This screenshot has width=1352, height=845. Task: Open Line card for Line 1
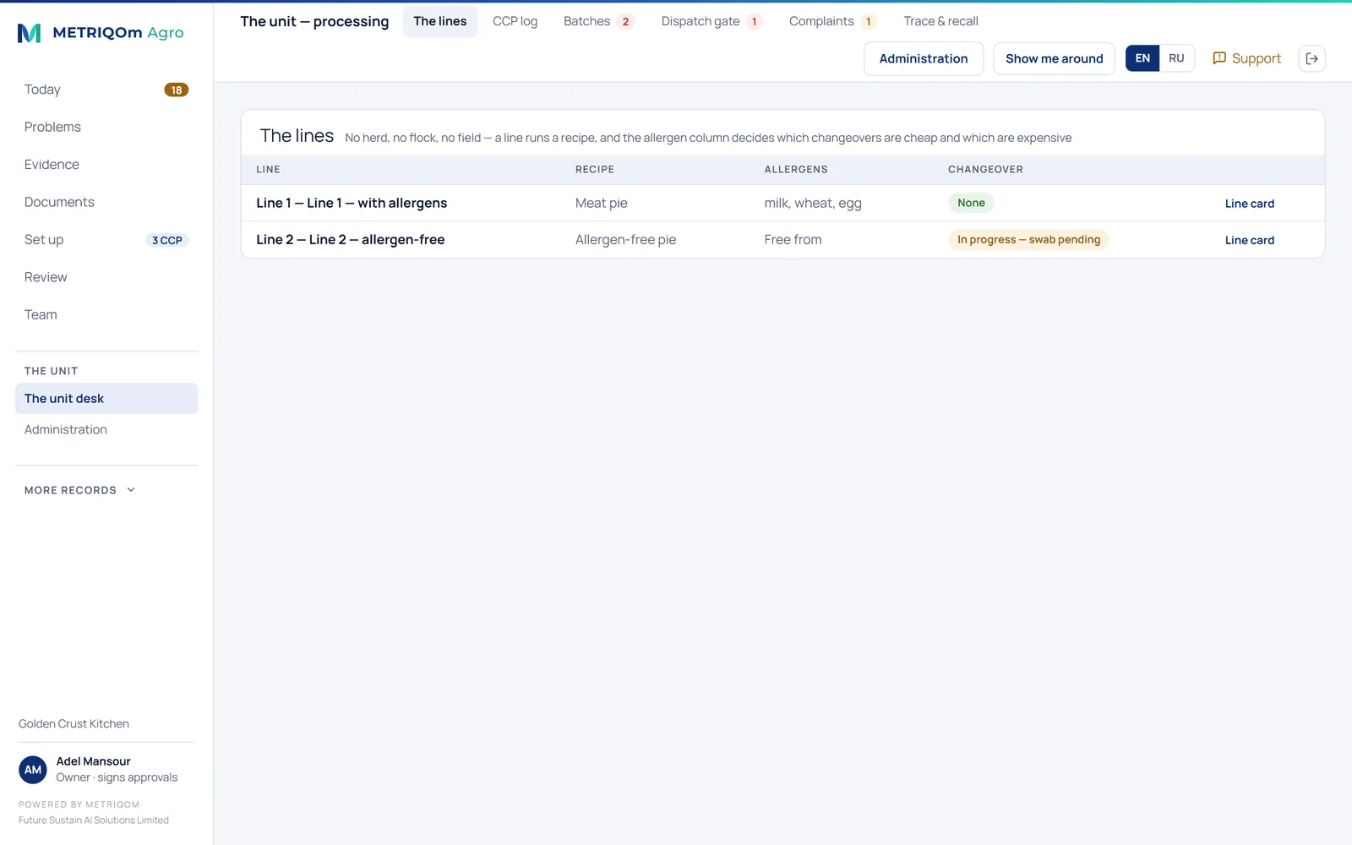1249,204
